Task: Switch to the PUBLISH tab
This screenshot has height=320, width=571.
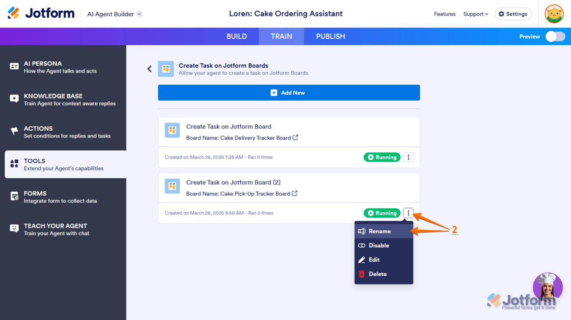Action: (x=330, y=36)
